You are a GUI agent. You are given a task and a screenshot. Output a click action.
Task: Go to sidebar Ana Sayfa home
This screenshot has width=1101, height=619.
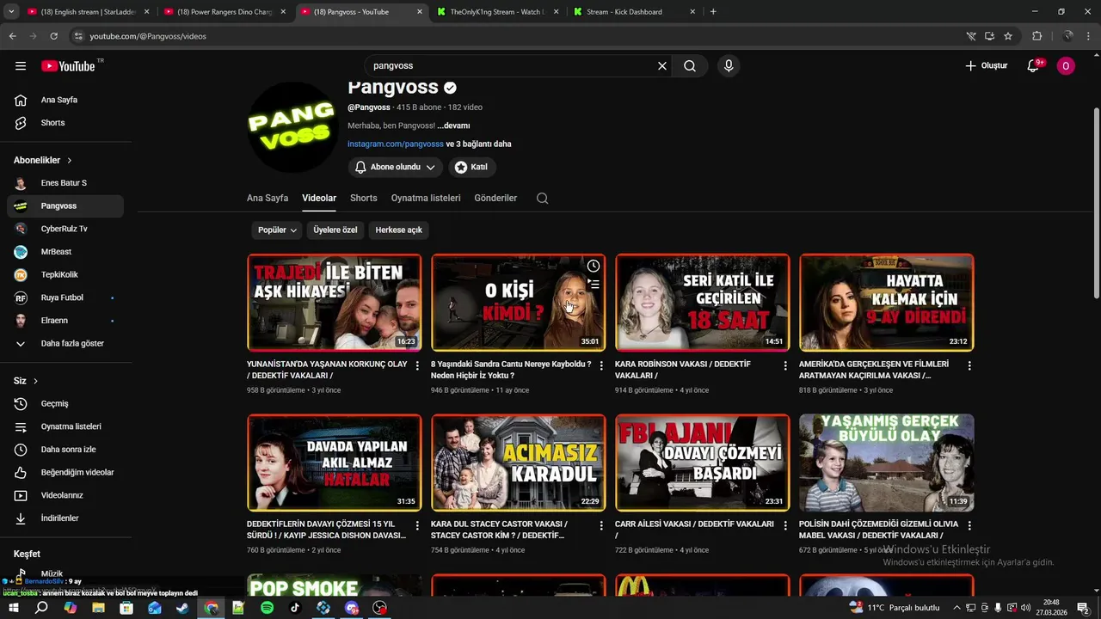pyautogui.click(x=65, y=100)
